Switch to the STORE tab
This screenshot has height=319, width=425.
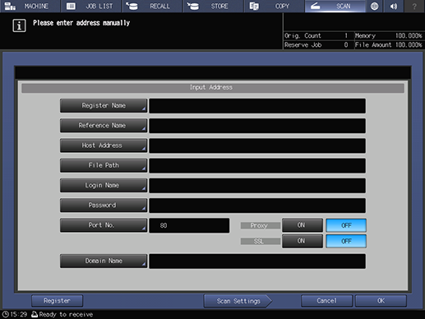(x=213, y=6)
